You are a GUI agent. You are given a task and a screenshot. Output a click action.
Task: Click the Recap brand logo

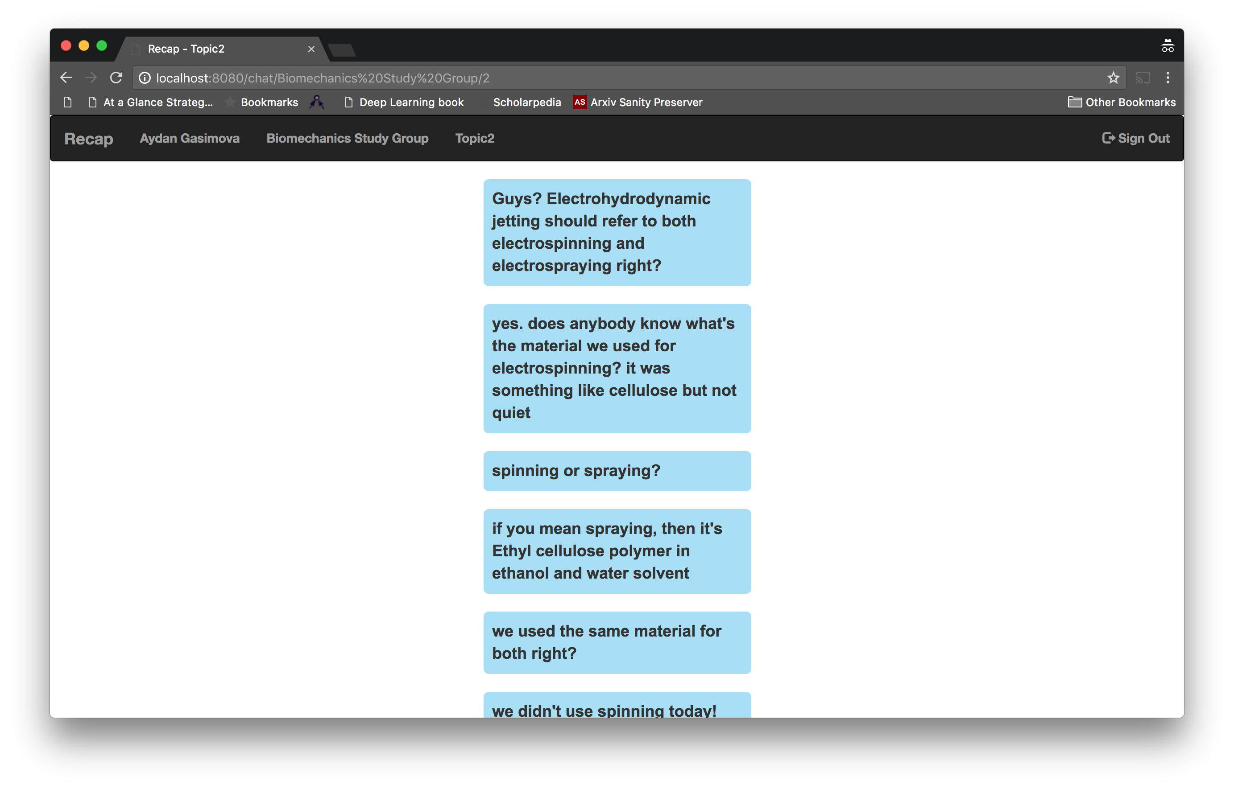coord(89,138)
